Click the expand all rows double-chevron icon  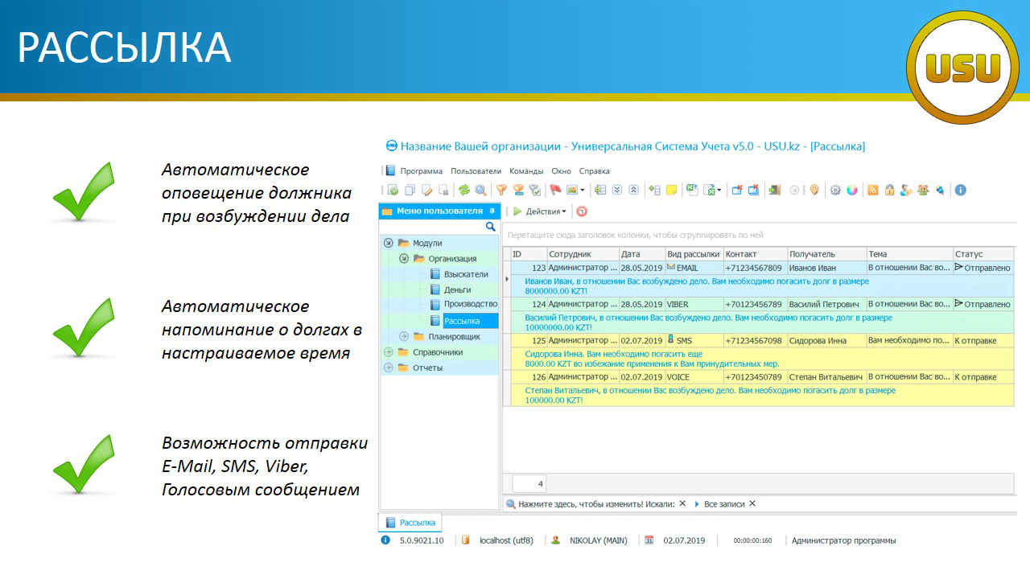(616, 190)
